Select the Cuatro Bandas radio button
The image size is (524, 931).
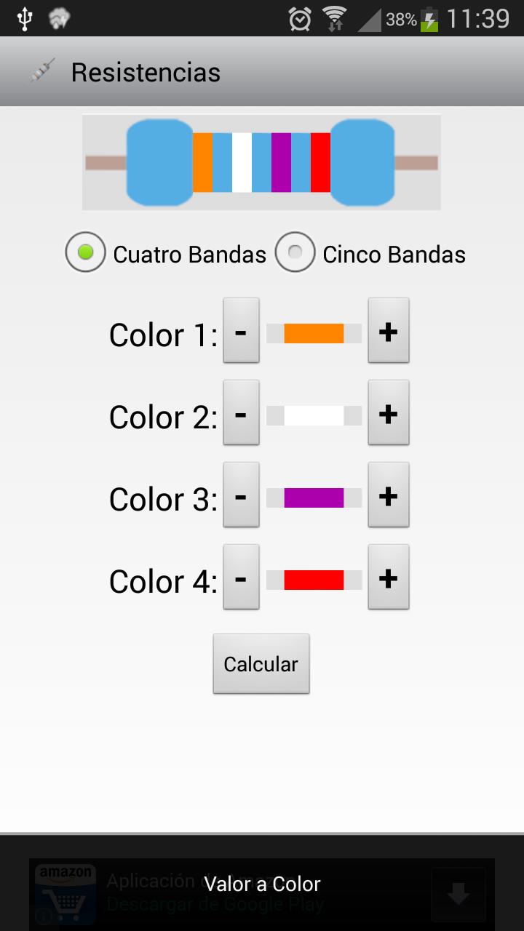coord(86,253)
